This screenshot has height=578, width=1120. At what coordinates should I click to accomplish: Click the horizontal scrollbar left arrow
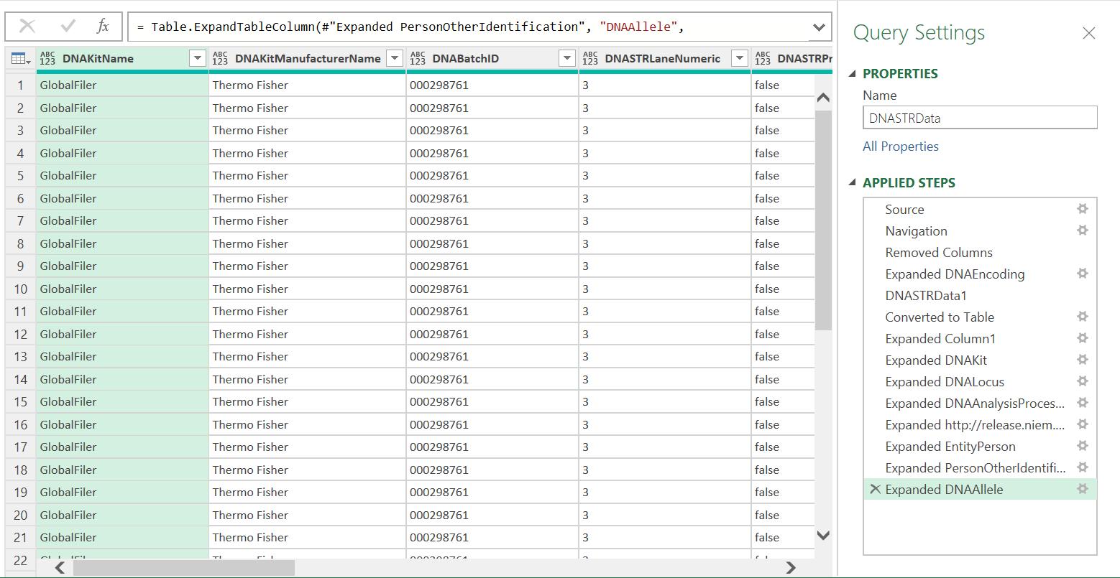60,568
